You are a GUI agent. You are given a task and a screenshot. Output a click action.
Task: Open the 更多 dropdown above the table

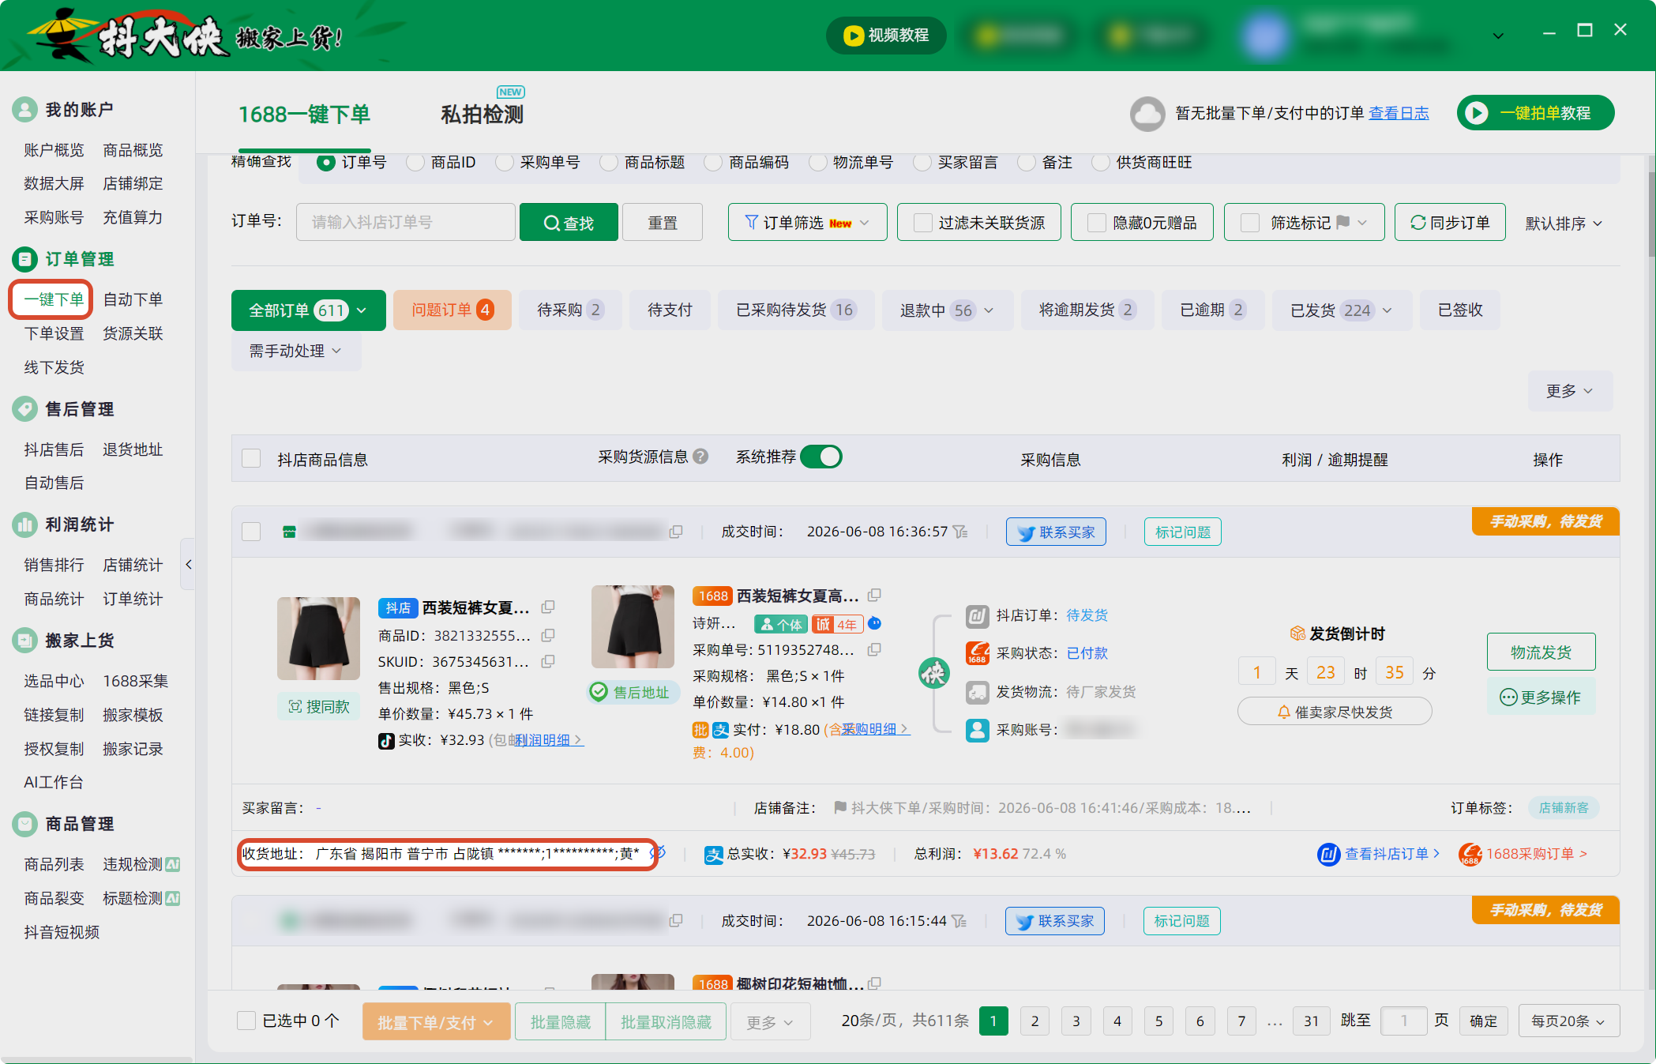pos(1569,391)
